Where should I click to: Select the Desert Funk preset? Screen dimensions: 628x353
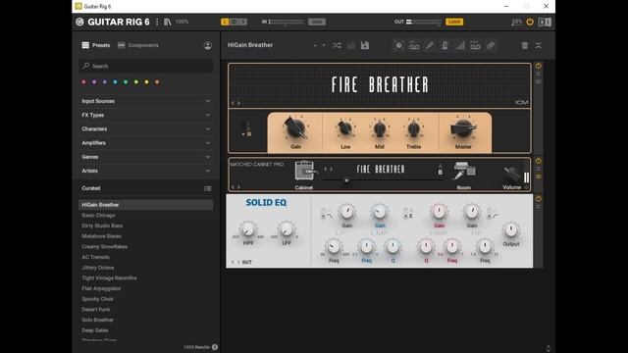(96, 310)
